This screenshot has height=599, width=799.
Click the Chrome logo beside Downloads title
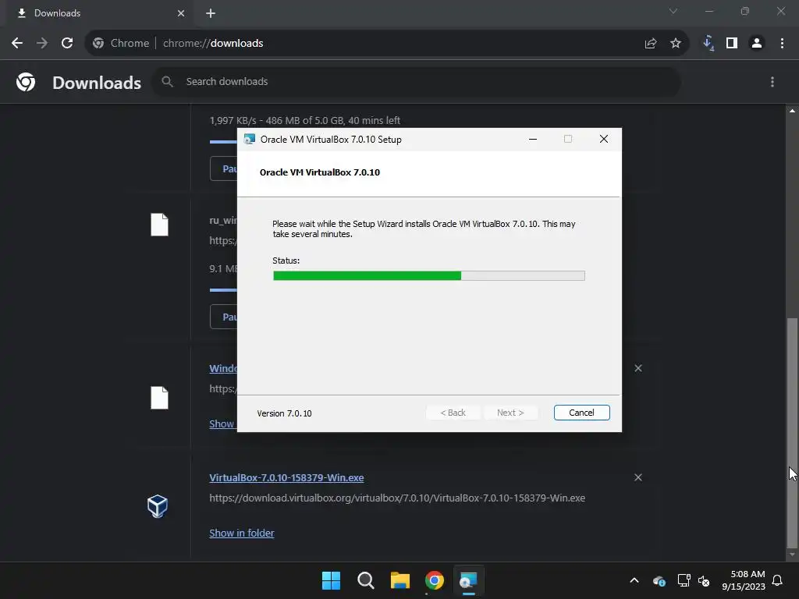click(x=26, y=82)
